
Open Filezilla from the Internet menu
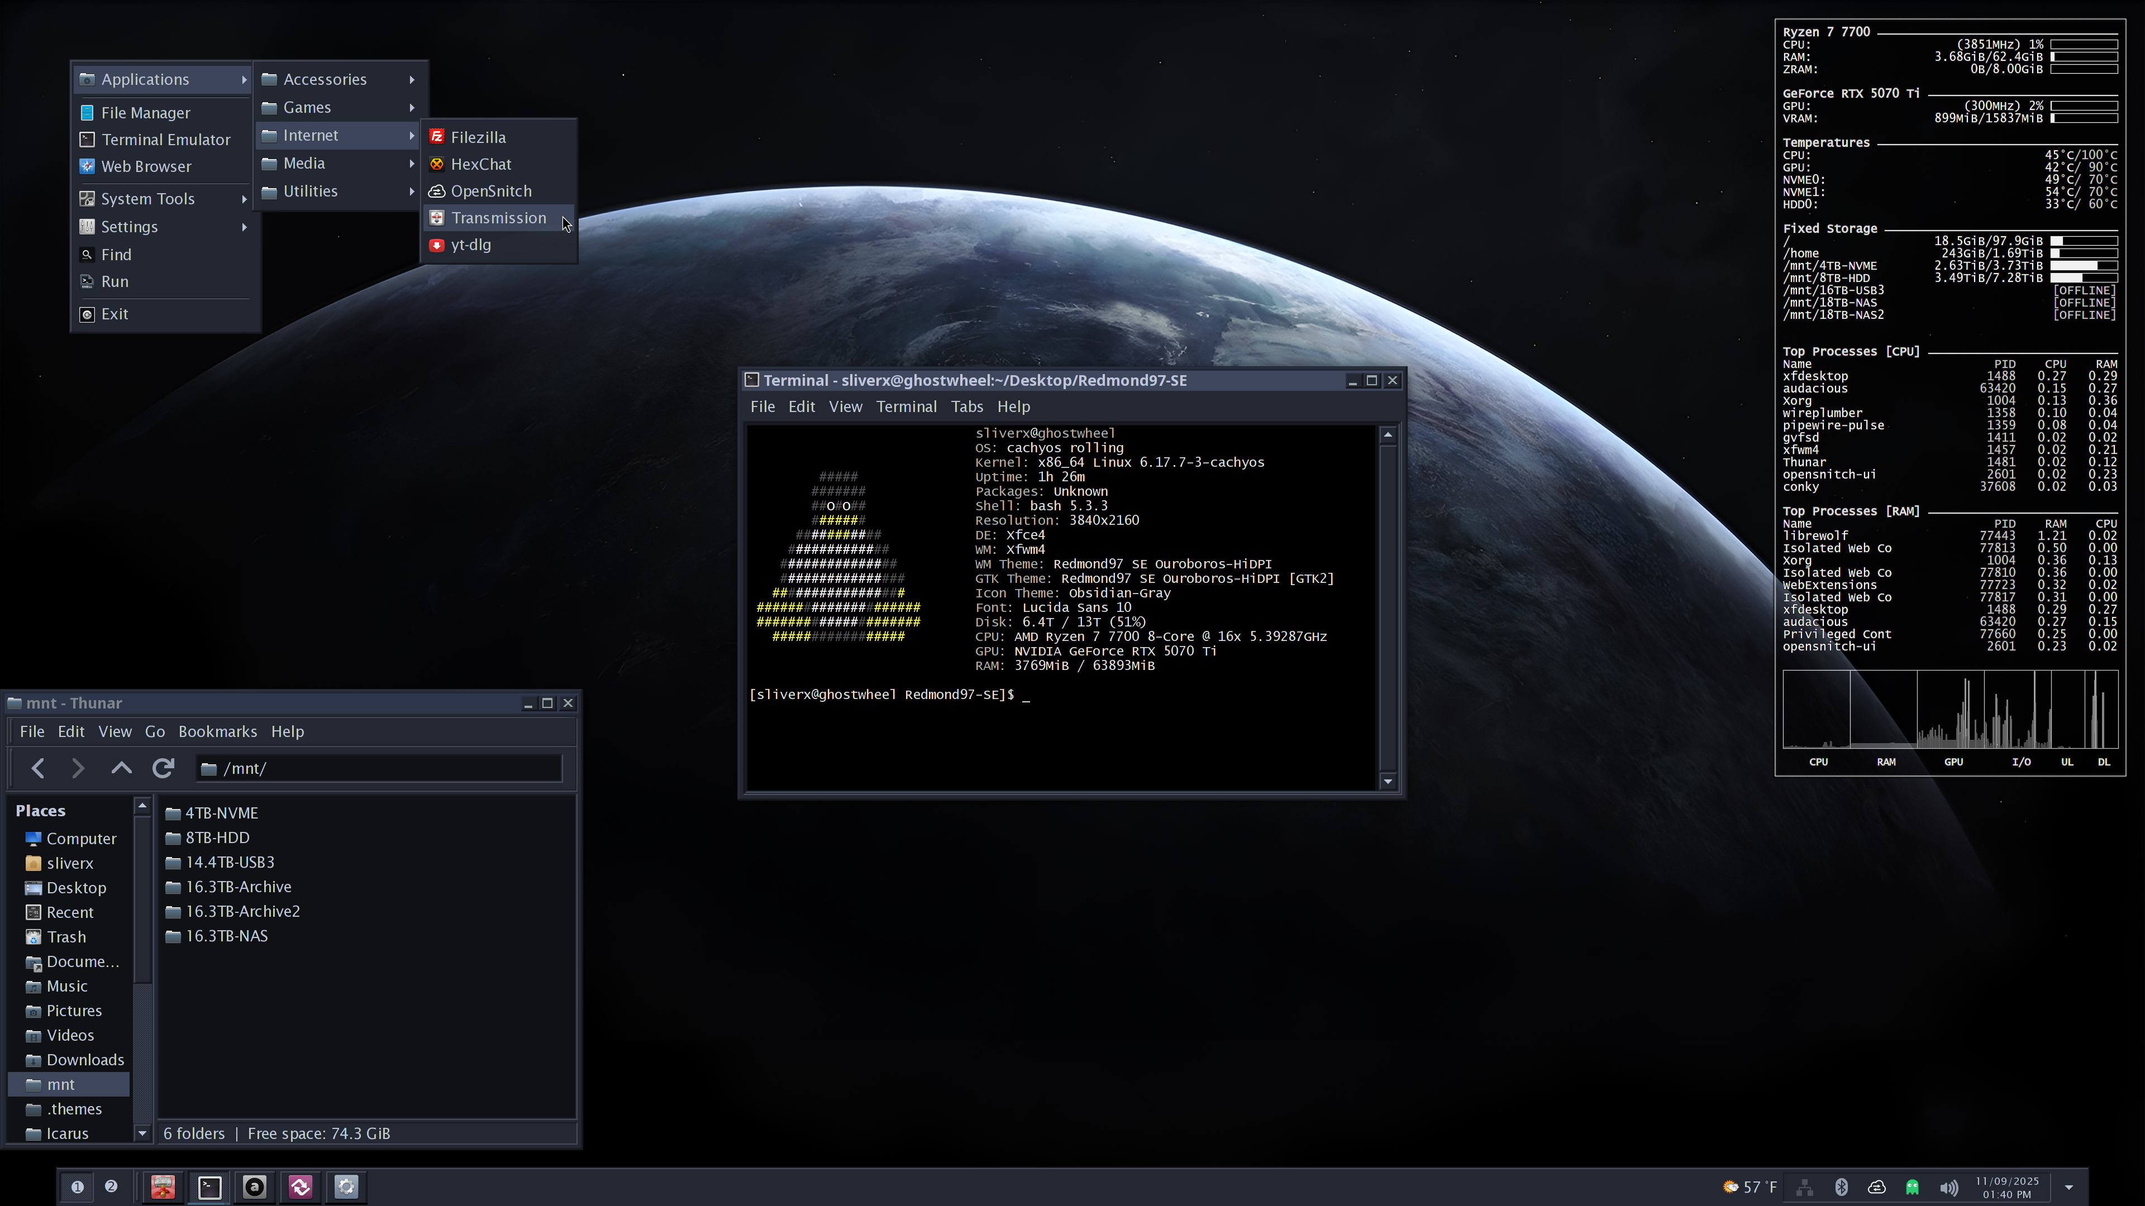pos(477,137)
